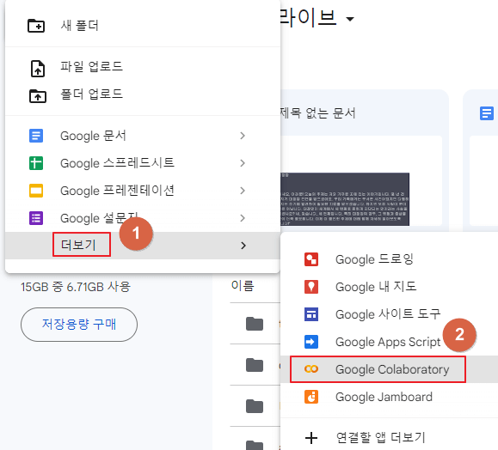The width and height of the screenshot is (498, 450).
Task: Choose 파일 업로드 from the menu
Action: point(143,67)
